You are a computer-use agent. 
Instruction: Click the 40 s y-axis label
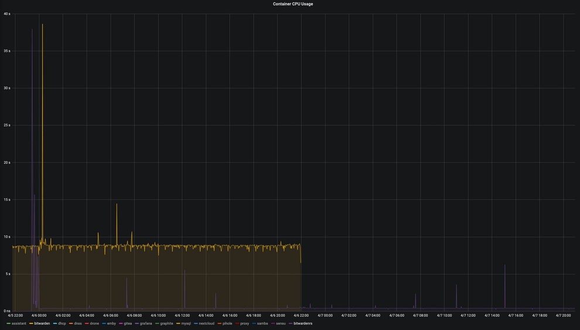pyautogui.click(x=7, y=13)
